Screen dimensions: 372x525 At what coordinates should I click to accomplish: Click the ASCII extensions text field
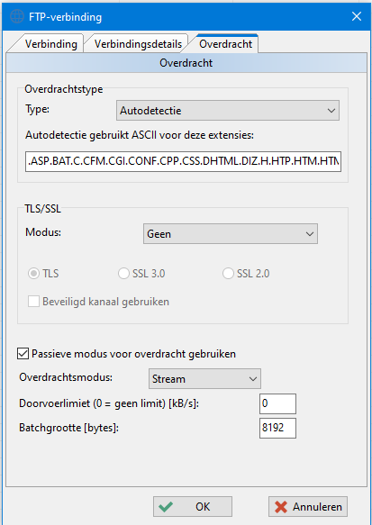(183, 162)
